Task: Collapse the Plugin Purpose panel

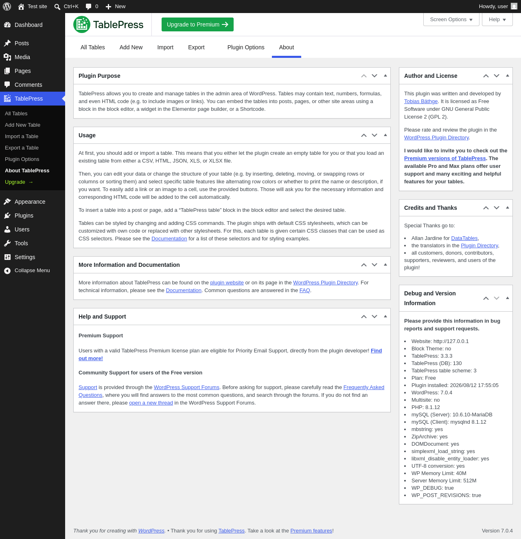Action: [385, 76]
